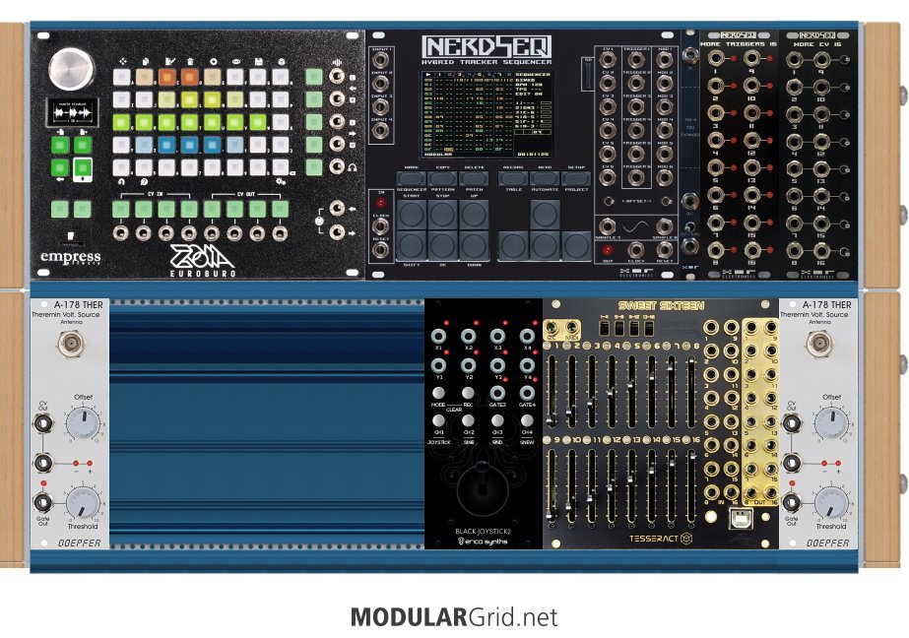Push the NerdSeq STOP button
The image size is (909, 638).
[443, 215]
